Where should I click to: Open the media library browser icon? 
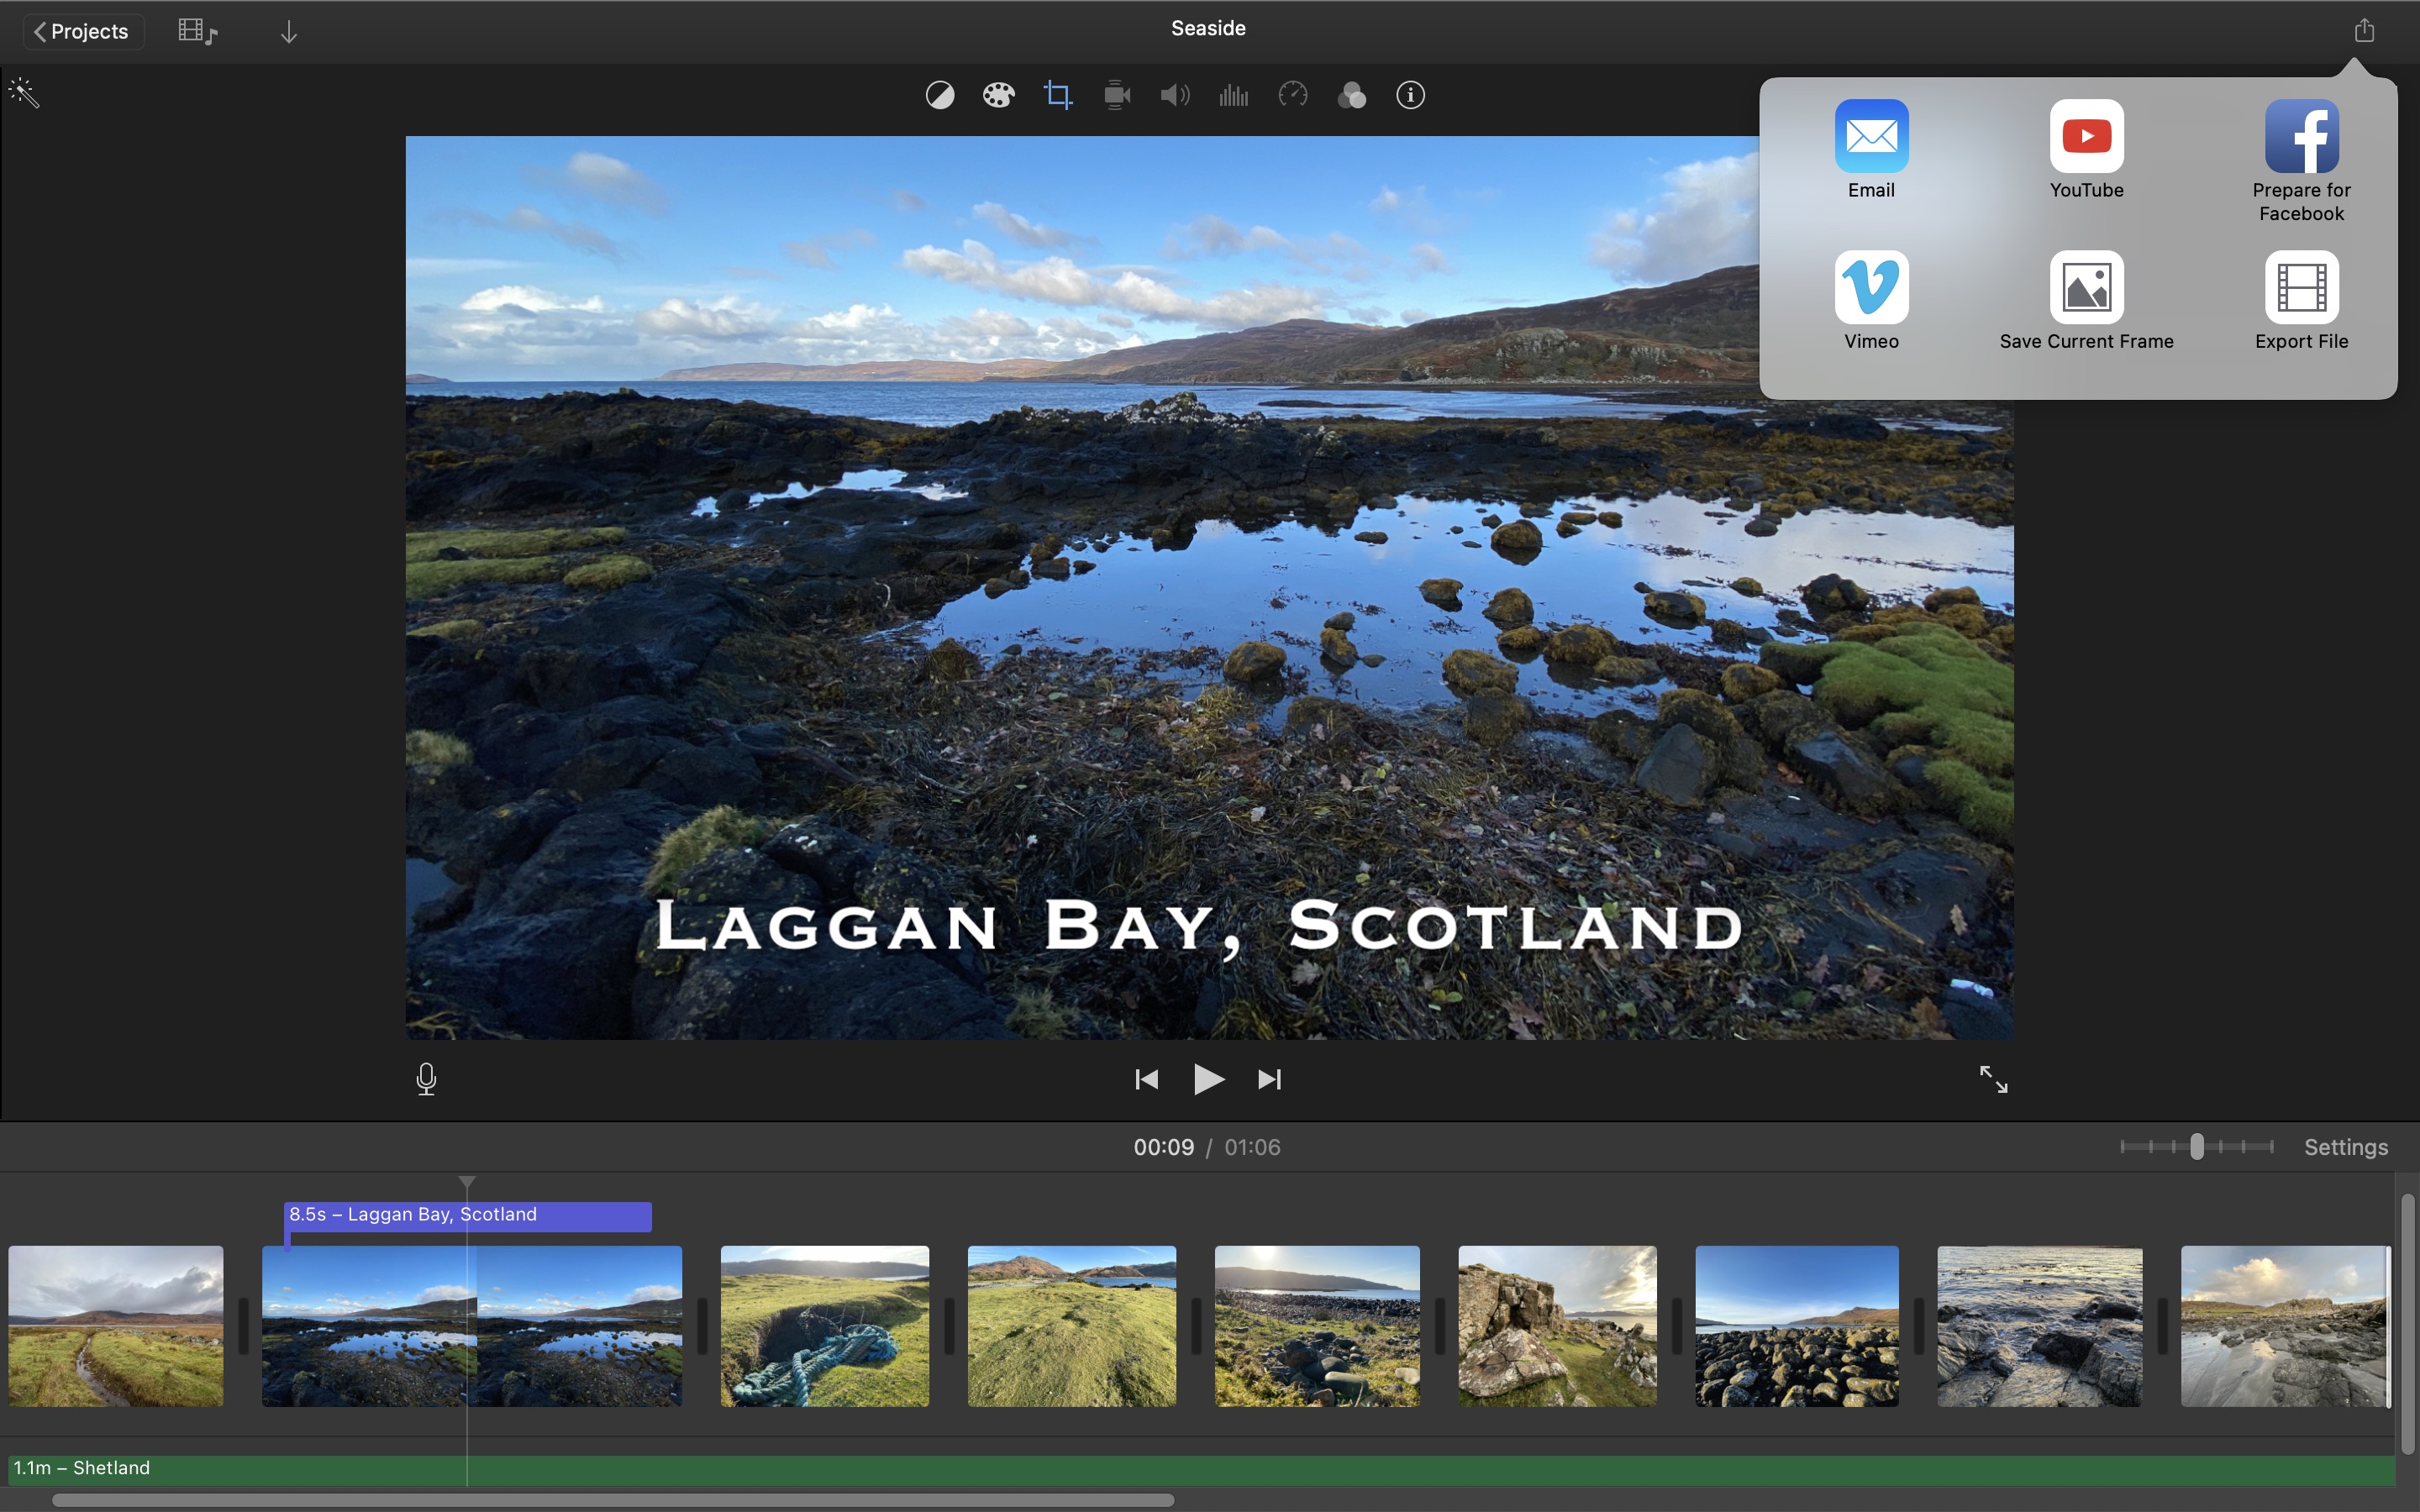pyautogui.click(x=197, y=31)
